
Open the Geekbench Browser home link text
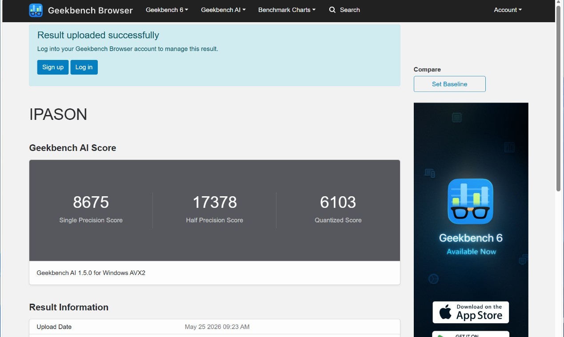pos(90,10)
